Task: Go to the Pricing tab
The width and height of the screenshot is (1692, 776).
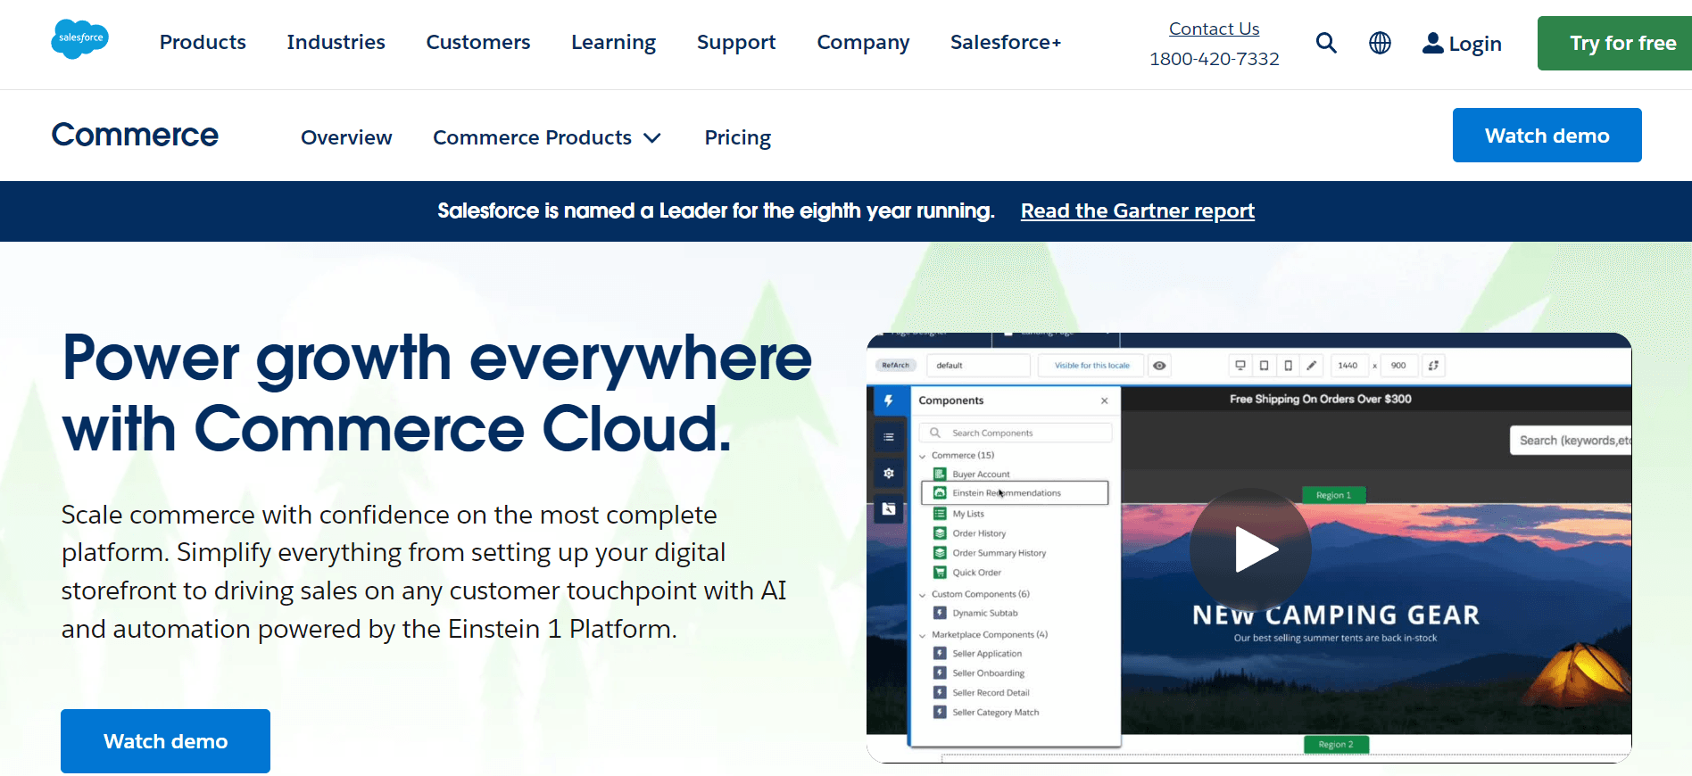Action: 737,137
